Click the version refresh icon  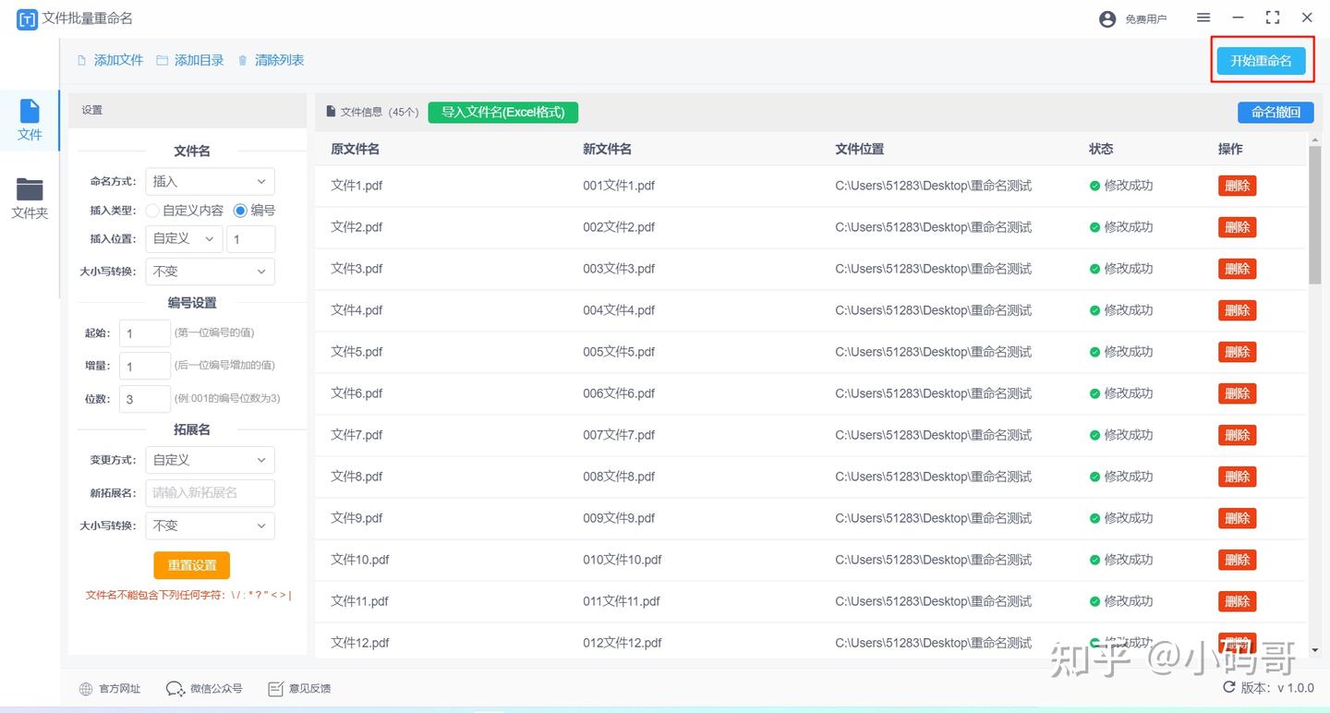(x=1229, y=687)
